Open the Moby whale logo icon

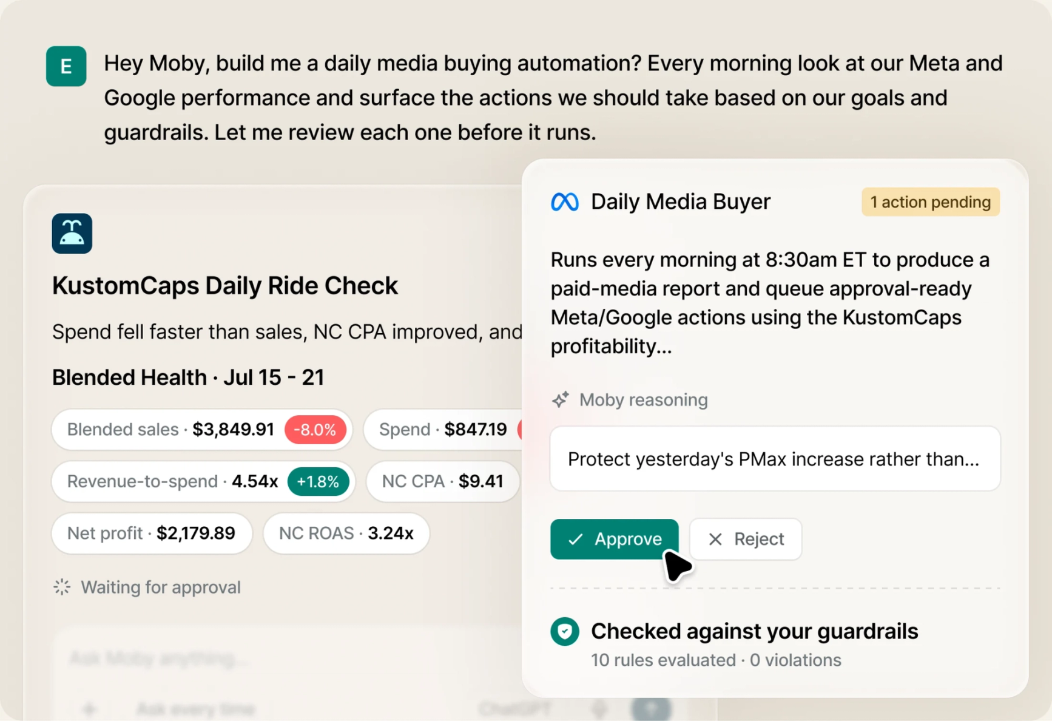point(72,234)
